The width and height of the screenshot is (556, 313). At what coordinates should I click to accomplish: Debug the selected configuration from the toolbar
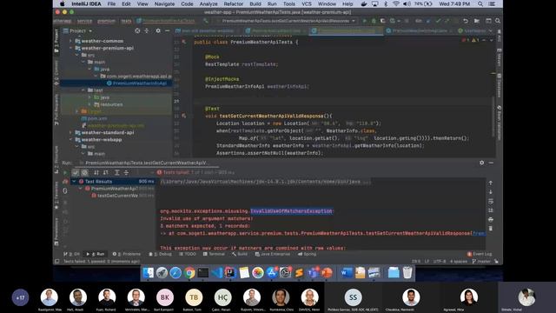click(x=374, y=21)
